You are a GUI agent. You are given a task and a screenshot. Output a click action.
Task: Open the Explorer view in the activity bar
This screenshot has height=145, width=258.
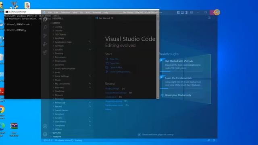[45, 19]
